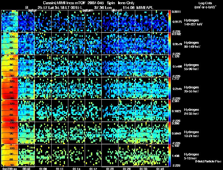Image resolution: width=223 pixels, height=170 pixels.
Task: Open the 00:58 panel in the 90-149 keV row
Action: [x=26, y=44]
